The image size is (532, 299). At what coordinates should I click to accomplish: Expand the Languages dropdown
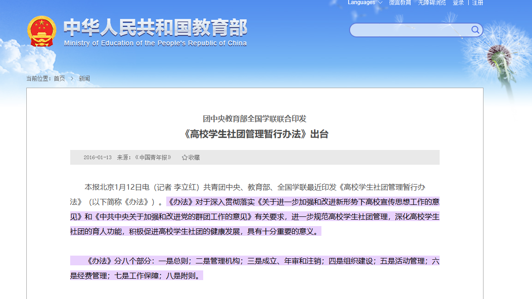[x=362, y=3]
